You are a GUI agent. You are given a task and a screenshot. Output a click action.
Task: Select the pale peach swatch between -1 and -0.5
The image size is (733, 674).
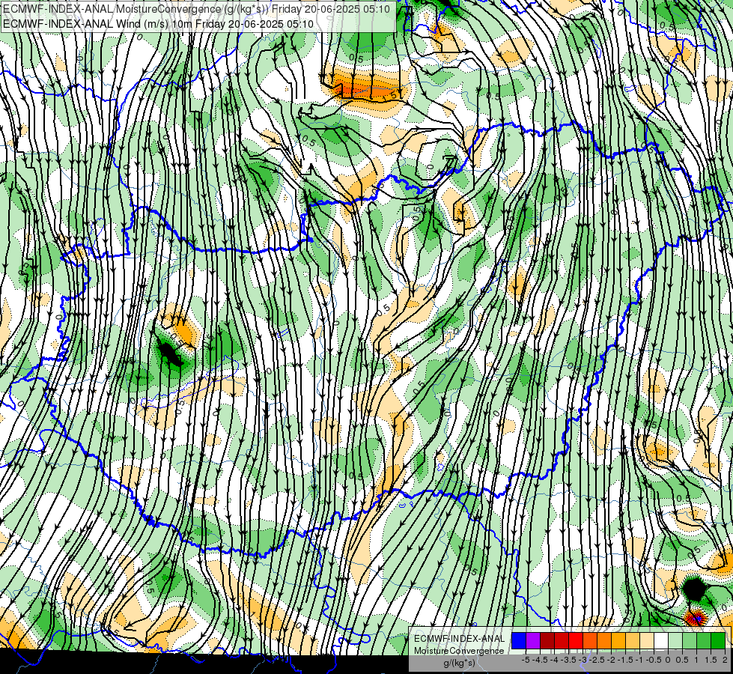647,641
